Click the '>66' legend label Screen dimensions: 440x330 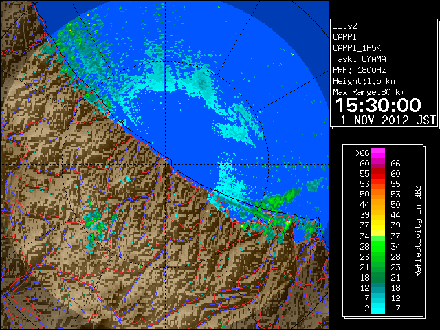362,153
